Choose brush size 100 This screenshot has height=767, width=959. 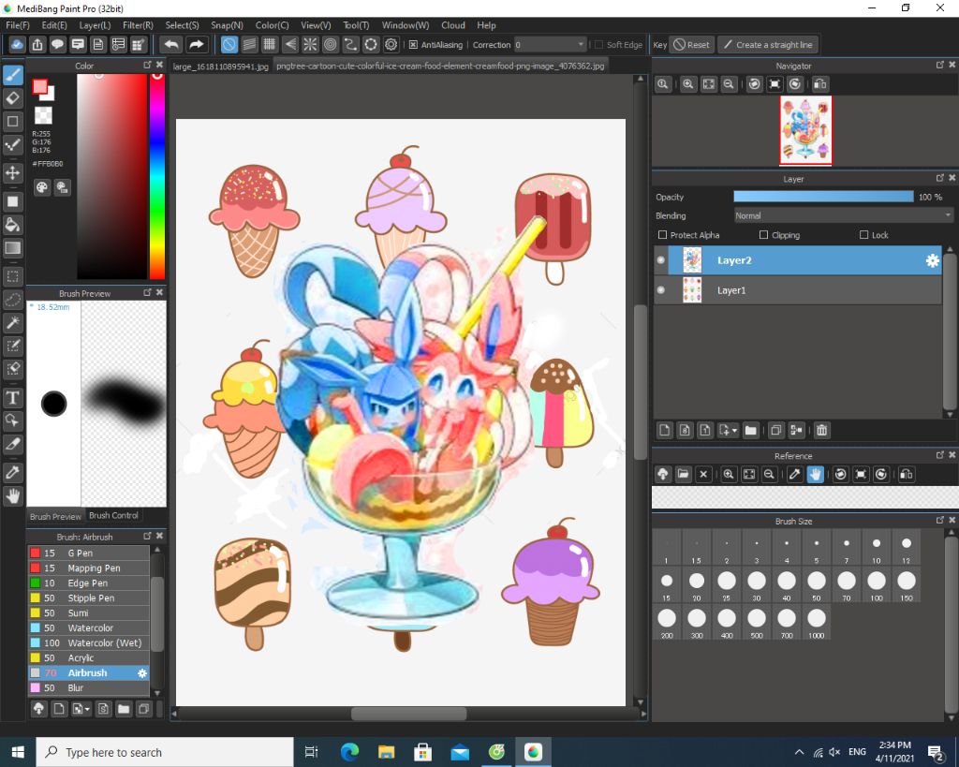click(x=877, y=584)
